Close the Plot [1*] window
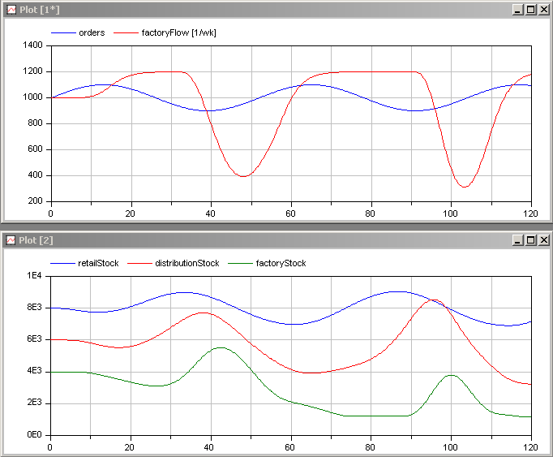This screenshot has width=553, height=457. pyautogui.click(x=544, y=10)
